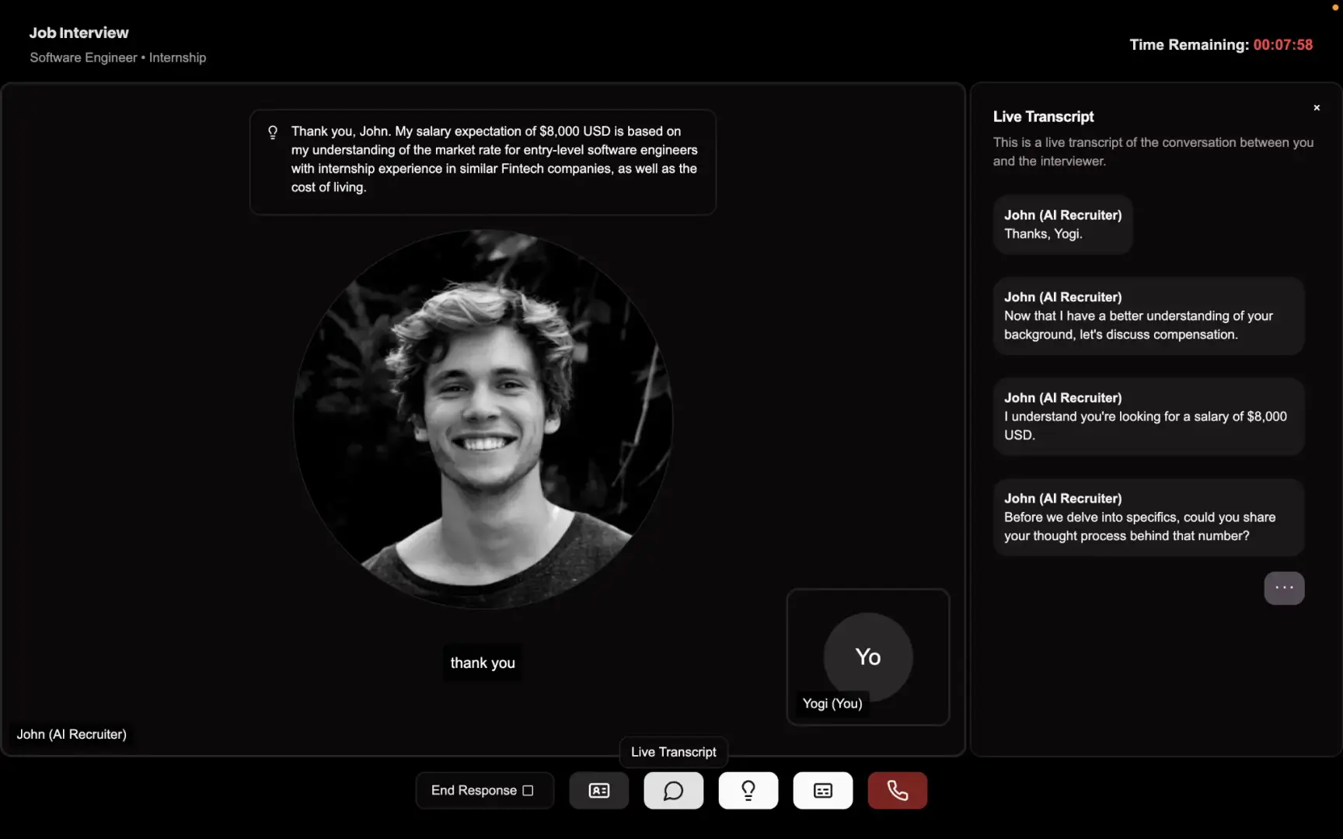1343x839 pixels.
Task: Click the Job Interview title
Action: [x=79, y=33]
